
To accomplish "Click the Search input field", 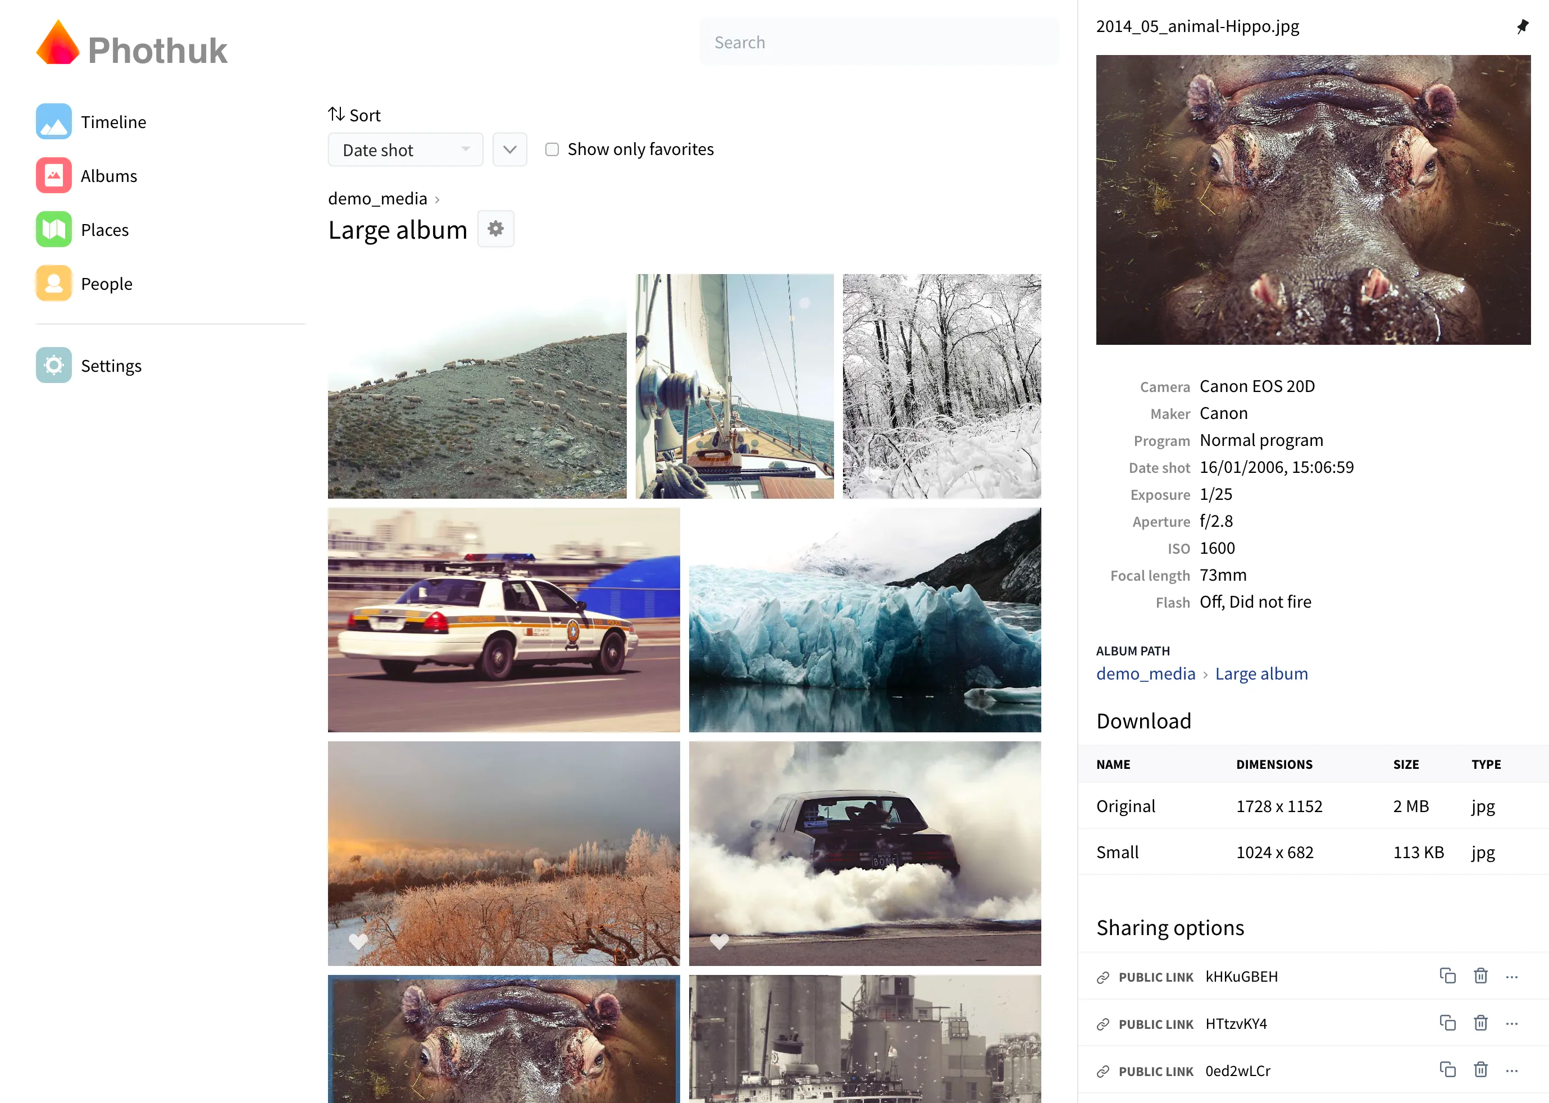I will click(x=878, y=42).
